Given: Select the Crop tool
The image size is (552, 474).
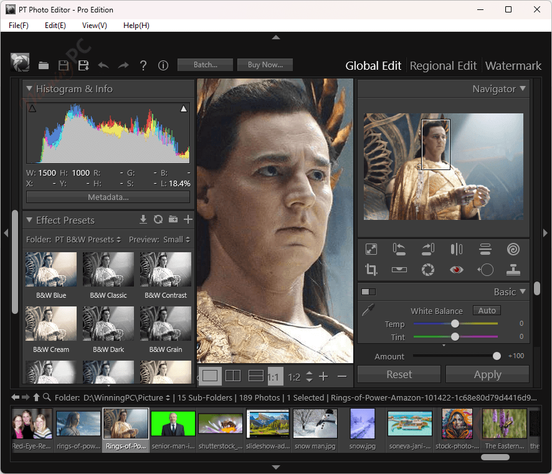Looking at the screenshot, I should (371, 270).
